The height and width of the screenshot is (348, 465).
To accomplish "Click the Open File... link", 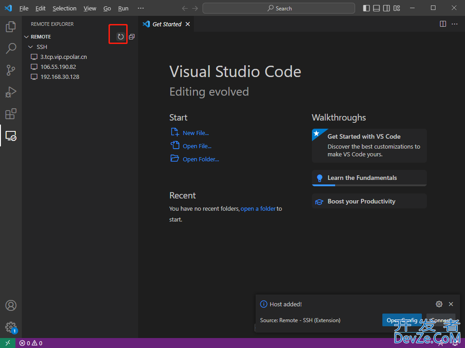I will point(197,146).
